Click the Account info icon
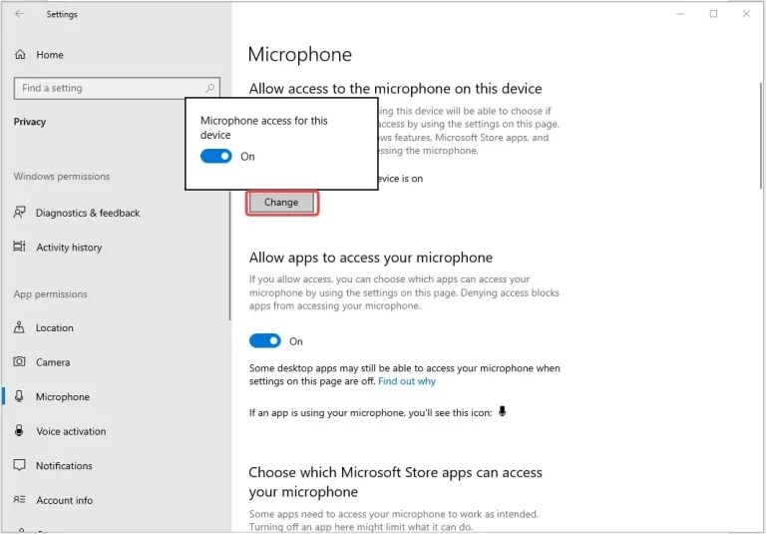766x534 pixels. [20, 500]
